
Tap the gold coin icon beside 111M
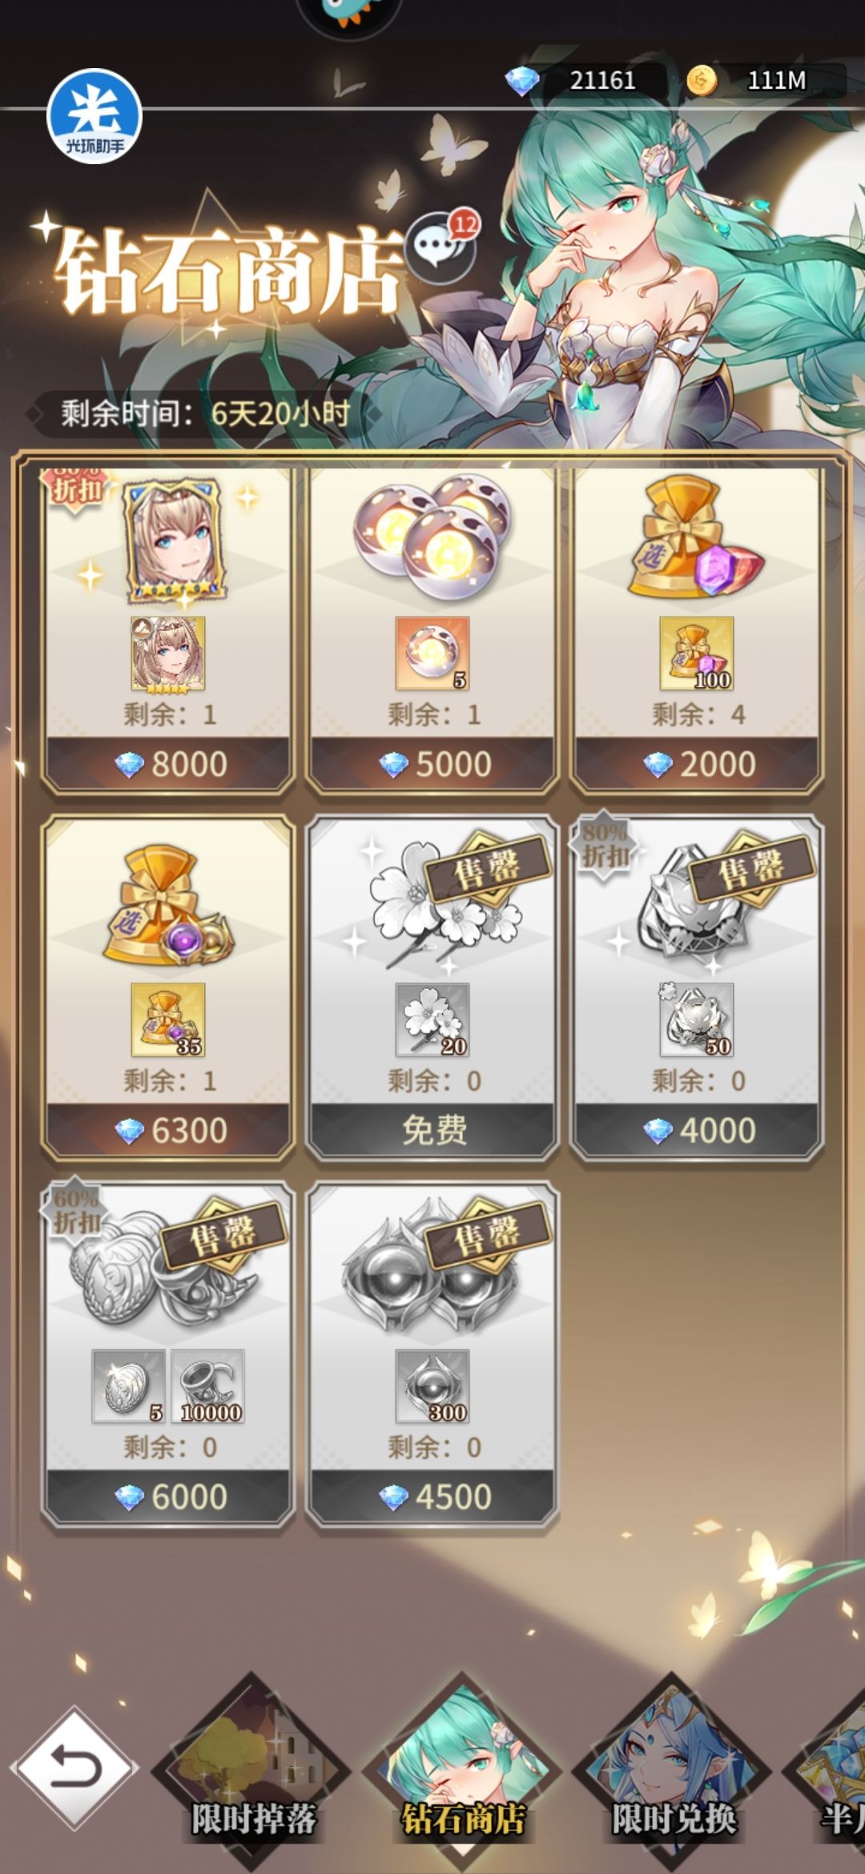coord(702,81)
